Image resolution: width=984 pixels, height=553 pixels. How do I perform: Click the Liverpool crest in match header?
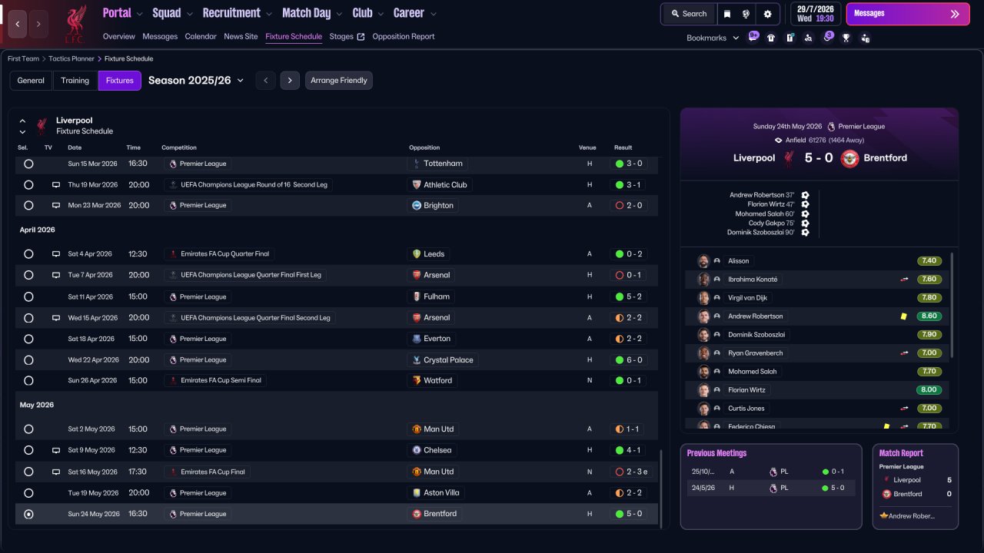point(788,158)
